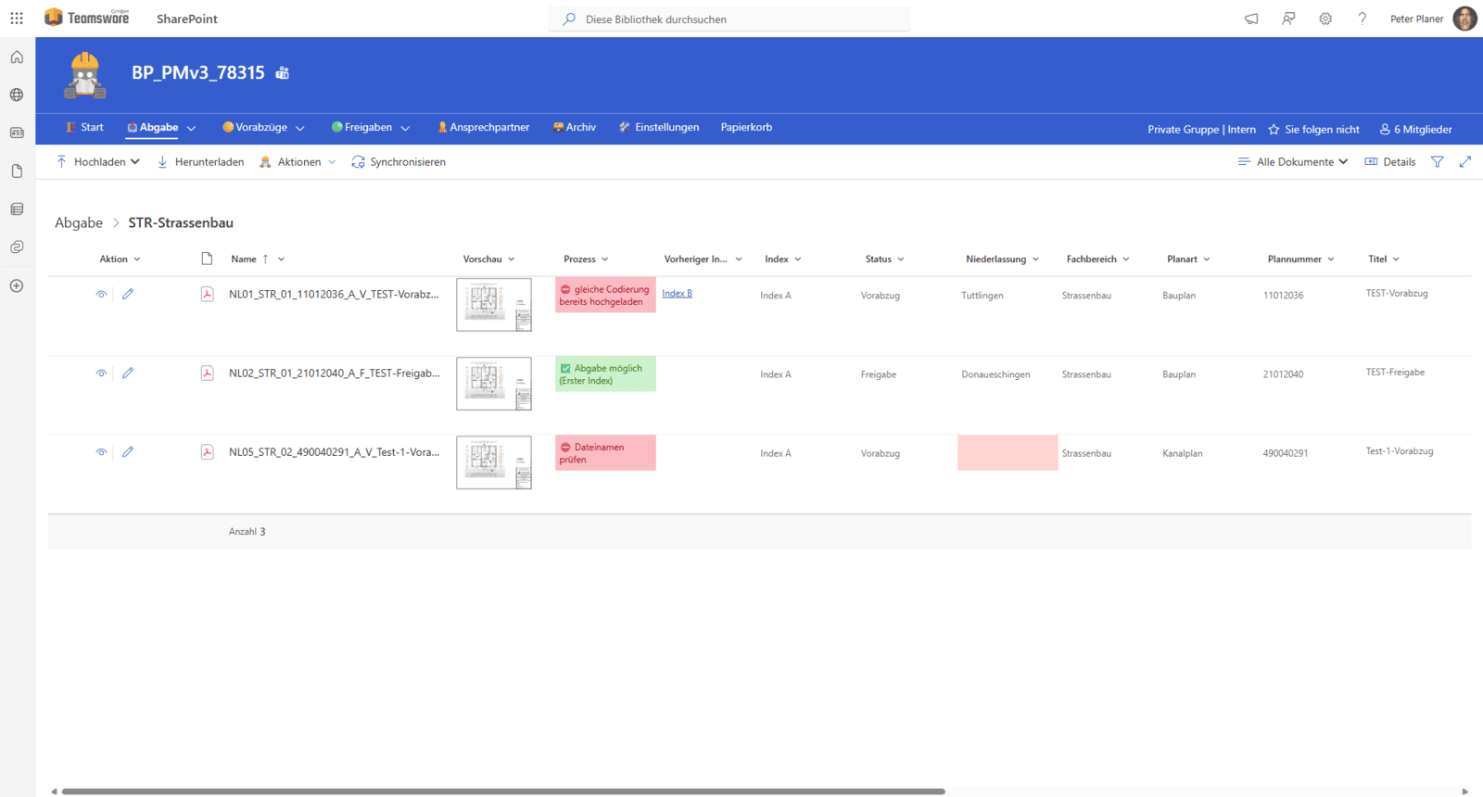
Task: Click the settings gear icon in header
Action: (1325, 19)
